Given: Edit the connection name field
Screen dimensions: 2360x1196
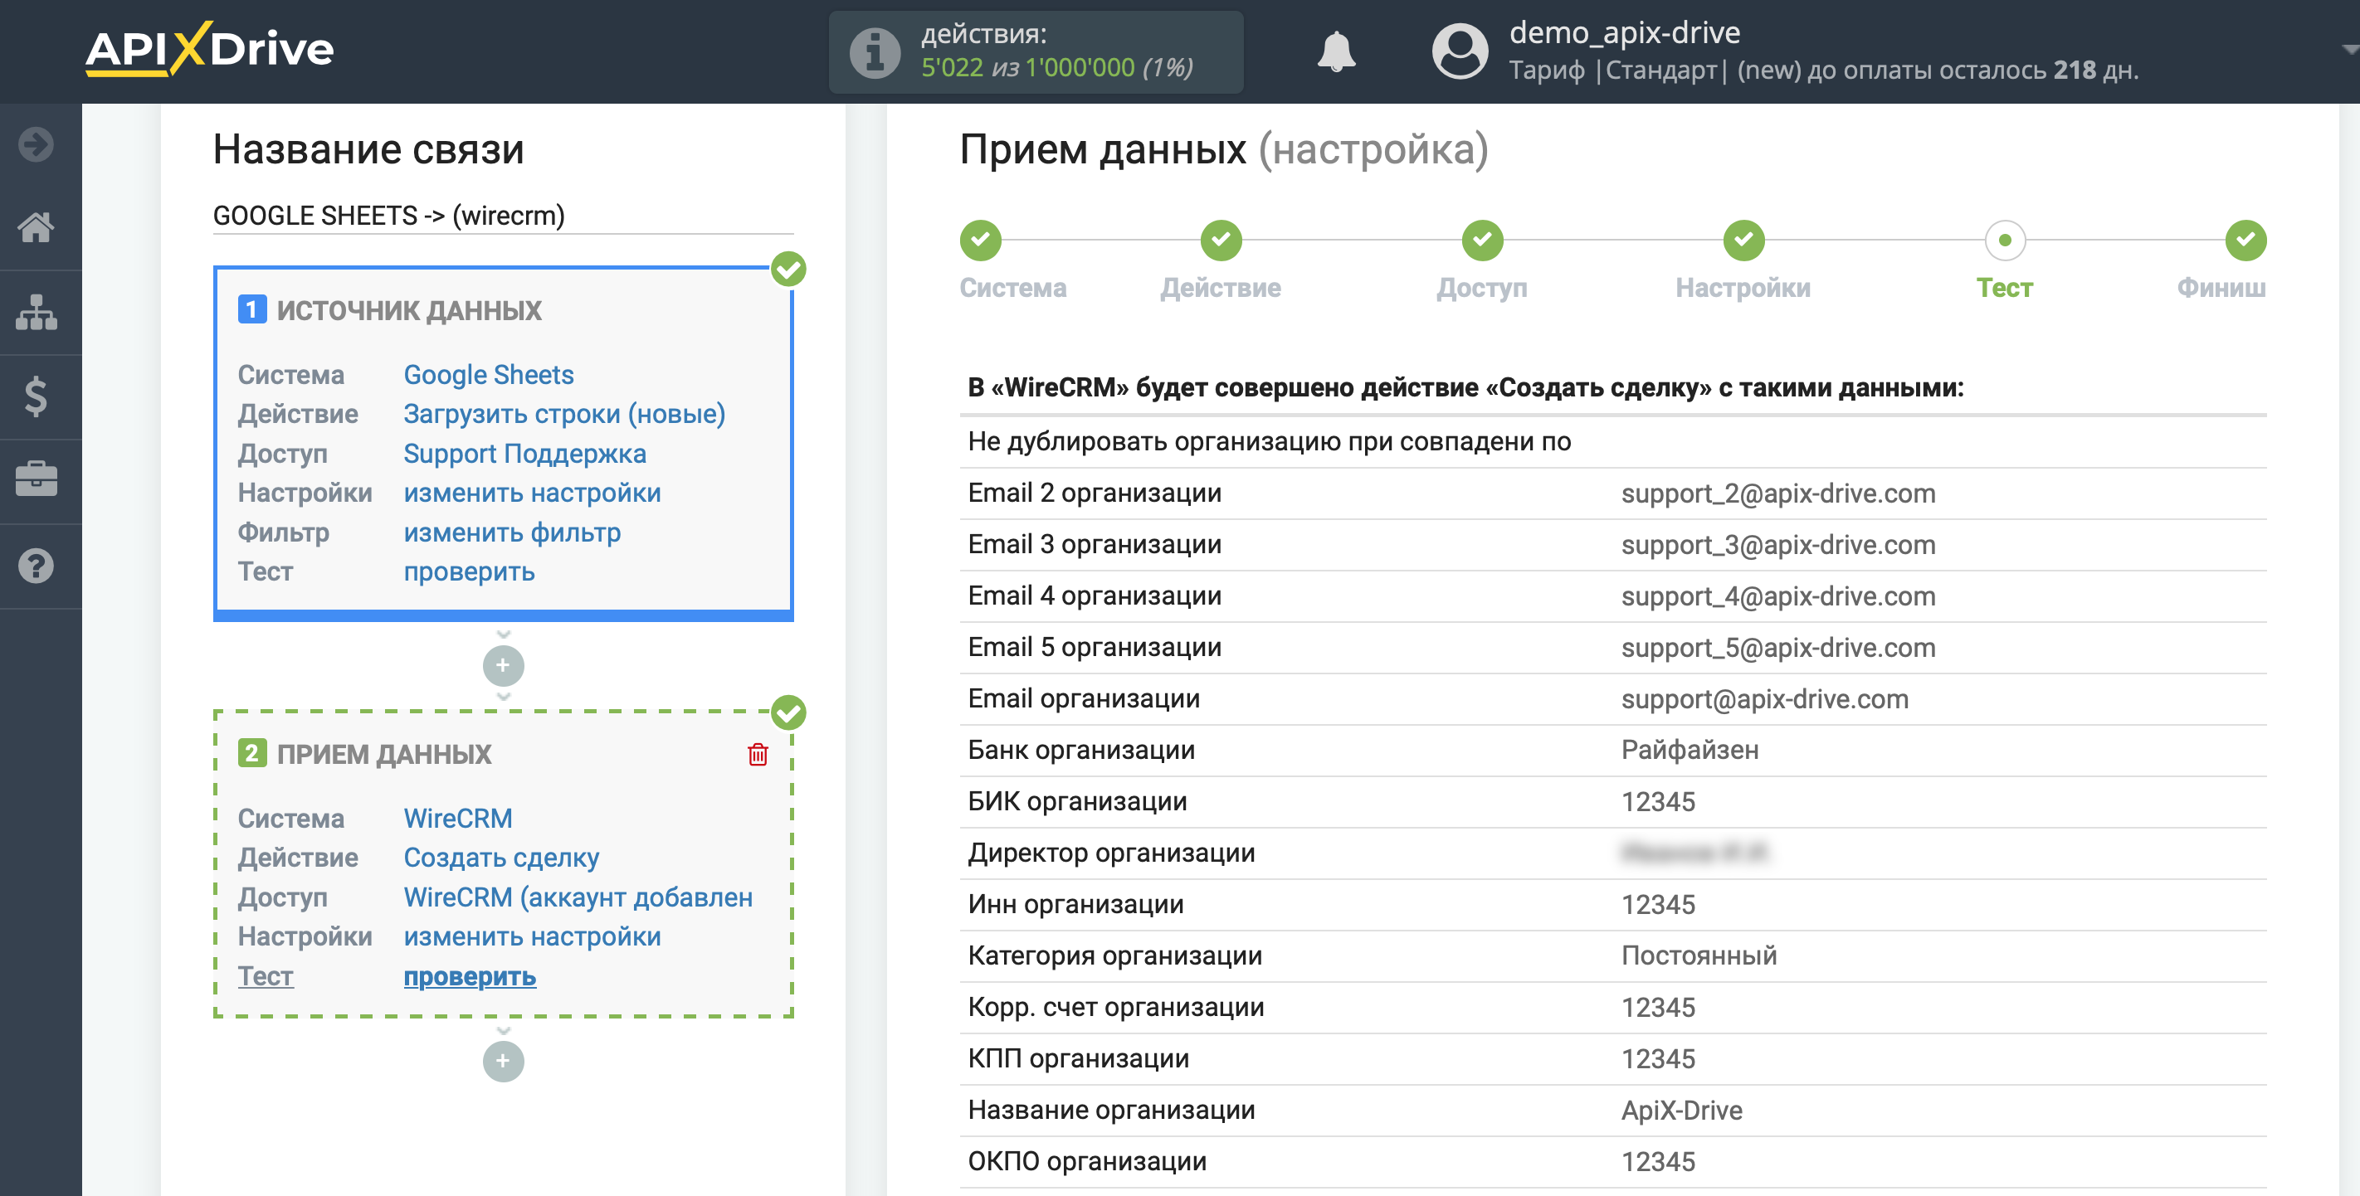Looking at the screenshot, I should (503, 216).
